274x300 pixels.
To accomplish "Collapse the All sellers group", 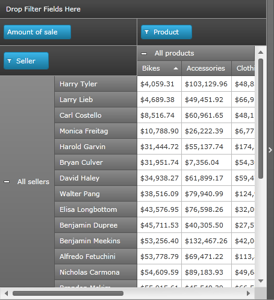I will point(7,182).
